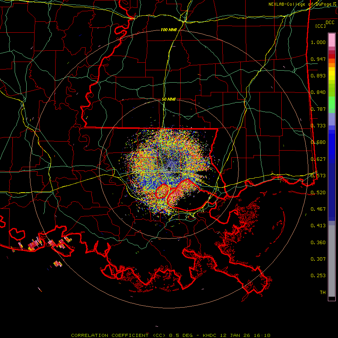Pick the dark red color bar segment

(332, 56)
